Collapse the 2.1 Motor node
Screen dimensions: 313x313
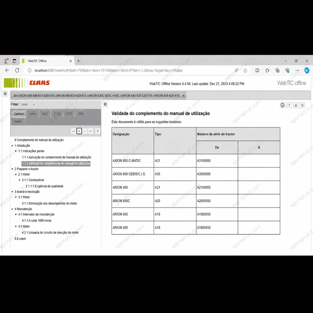point(16,174)
